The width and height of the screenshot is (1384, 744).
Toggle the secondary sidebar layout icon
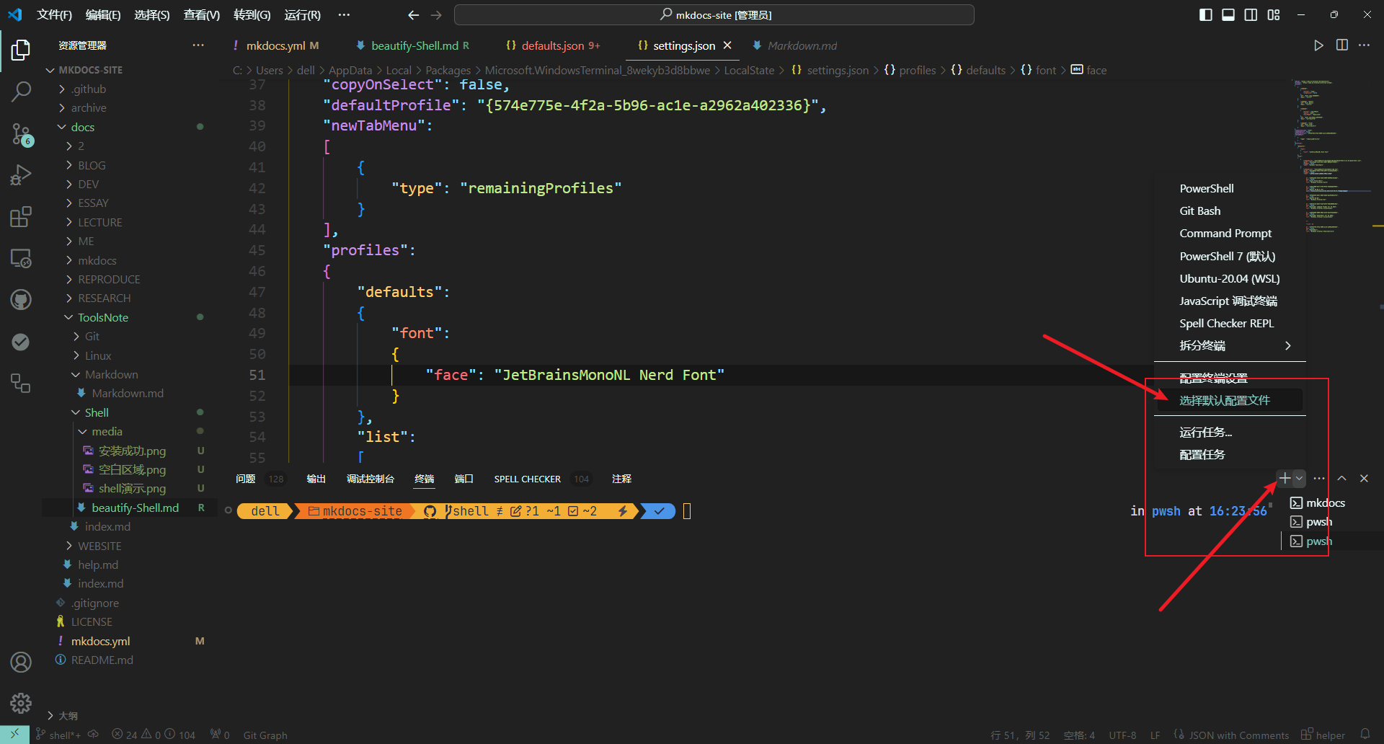point(1251,14)
